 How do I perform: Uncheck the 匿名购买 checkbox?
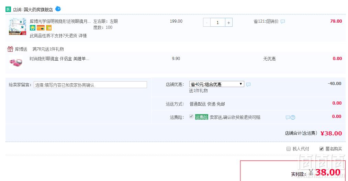321,149
